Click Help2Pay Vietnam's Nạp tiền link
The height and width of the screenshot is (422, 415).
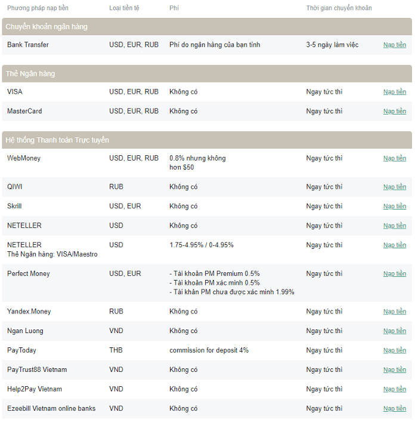[x=394, y=389]
